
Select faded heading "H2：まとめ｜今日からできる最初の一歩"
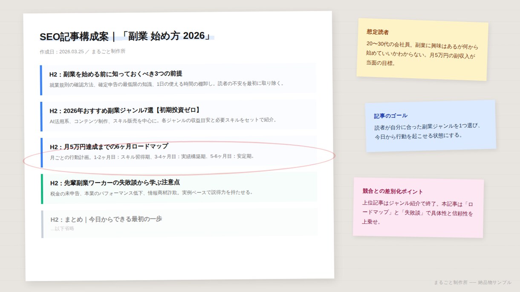coord(106,219)
